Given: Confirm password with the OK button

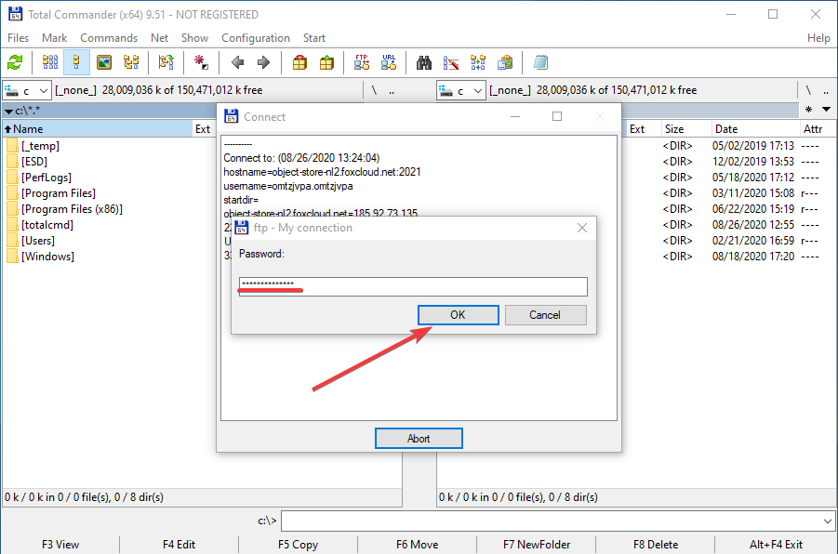Looking at the screenshot, I should [x=457, y=315].
